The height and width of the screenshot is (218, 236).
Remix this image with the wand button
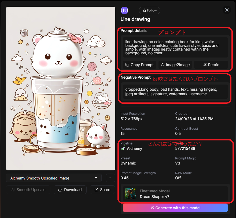(211, 65)
